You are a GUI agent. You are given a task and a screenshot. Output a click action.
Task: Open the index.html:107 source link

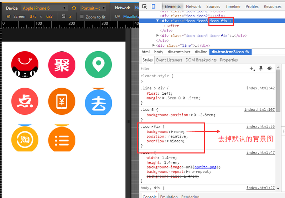[259, 110]
